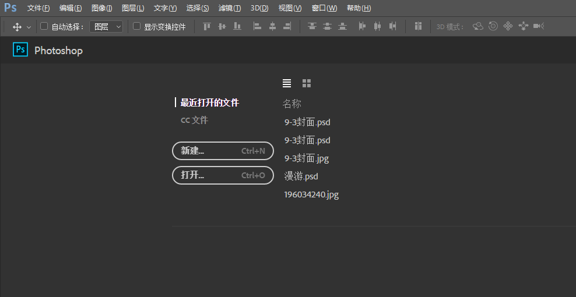Select the 最近打开的文件 tab
The image size is (576, 297).
point(209,103)
